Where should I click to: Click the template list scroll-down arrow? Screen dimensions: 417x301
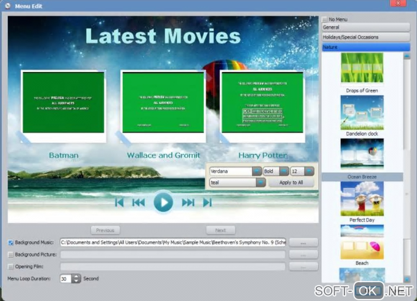click(x=407, y=279)
